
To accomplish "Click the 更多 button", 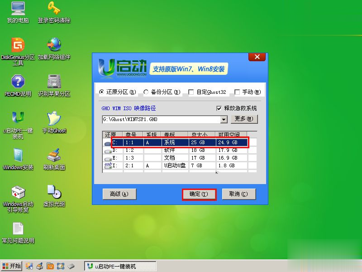I will pos(244,119).
